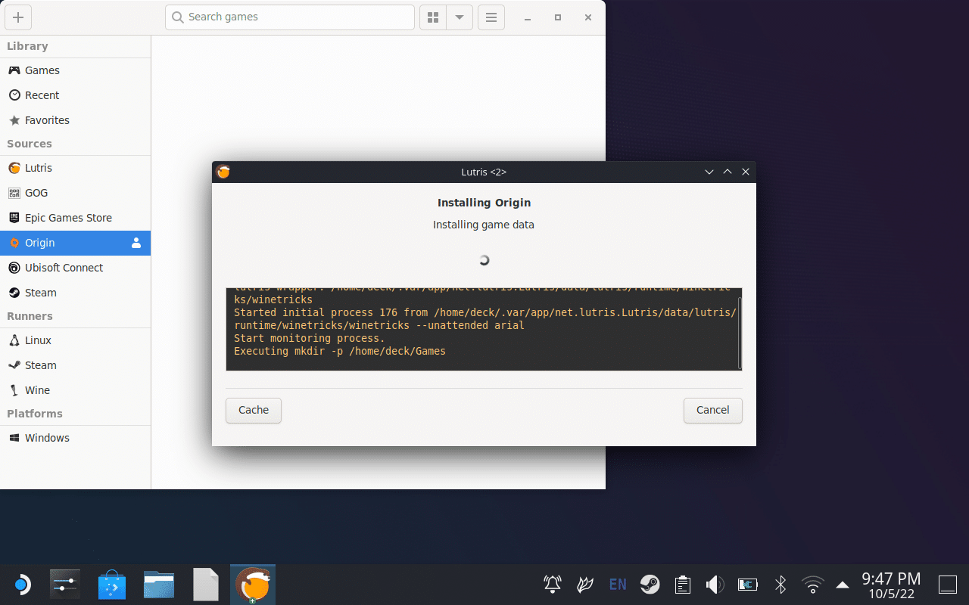969x605 pixels.
Task: Open the battery status tray icon
Action: tap(748, 585)
